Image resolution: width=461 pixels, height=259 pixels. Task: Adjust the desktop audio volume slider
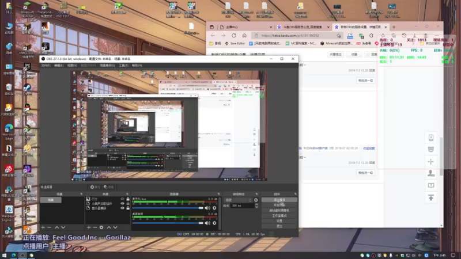168,223
